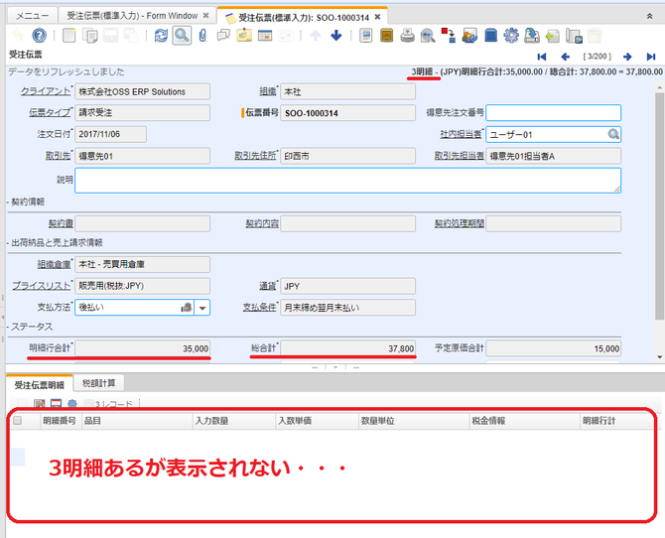Click the Archive cabinet toolbar icon
This screenshot has width=665, height=538.
386,35
